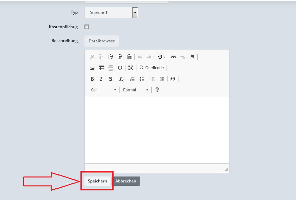Click the Increase indent icon
The height and width of the screenshot is (200, 296).
(x=162, y=79)
